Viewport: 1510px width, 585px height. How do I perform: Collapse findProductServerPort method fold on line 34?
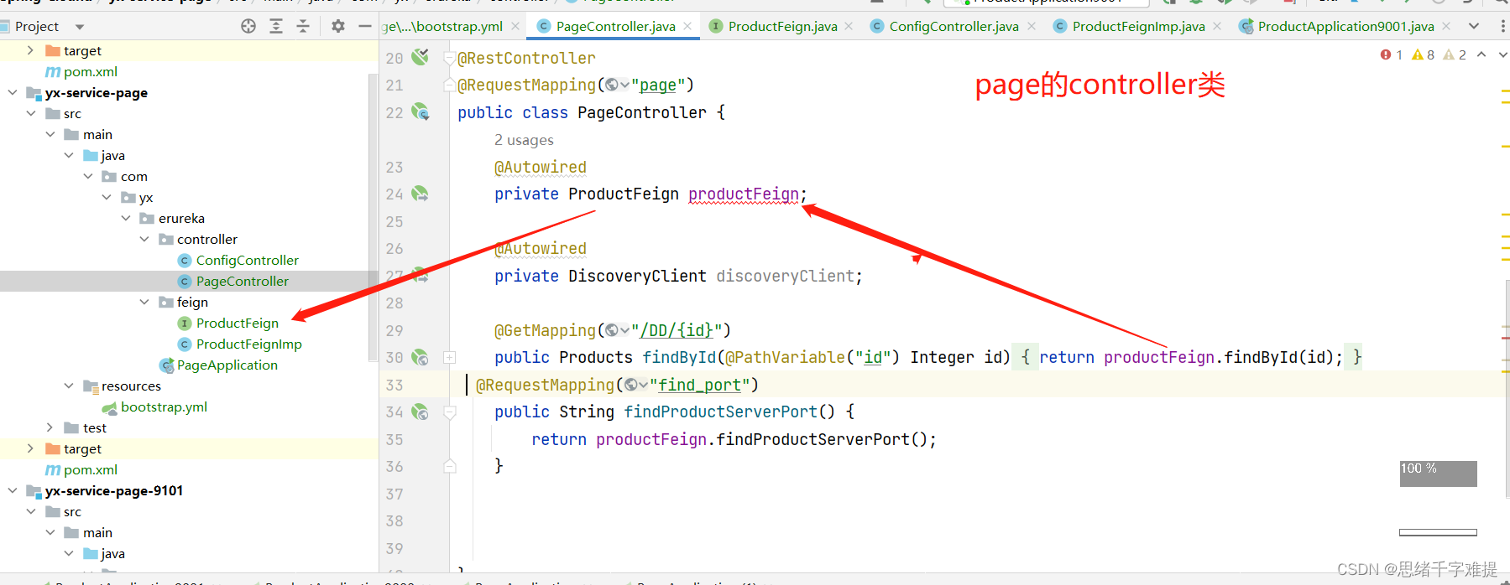tap(450, 412)
